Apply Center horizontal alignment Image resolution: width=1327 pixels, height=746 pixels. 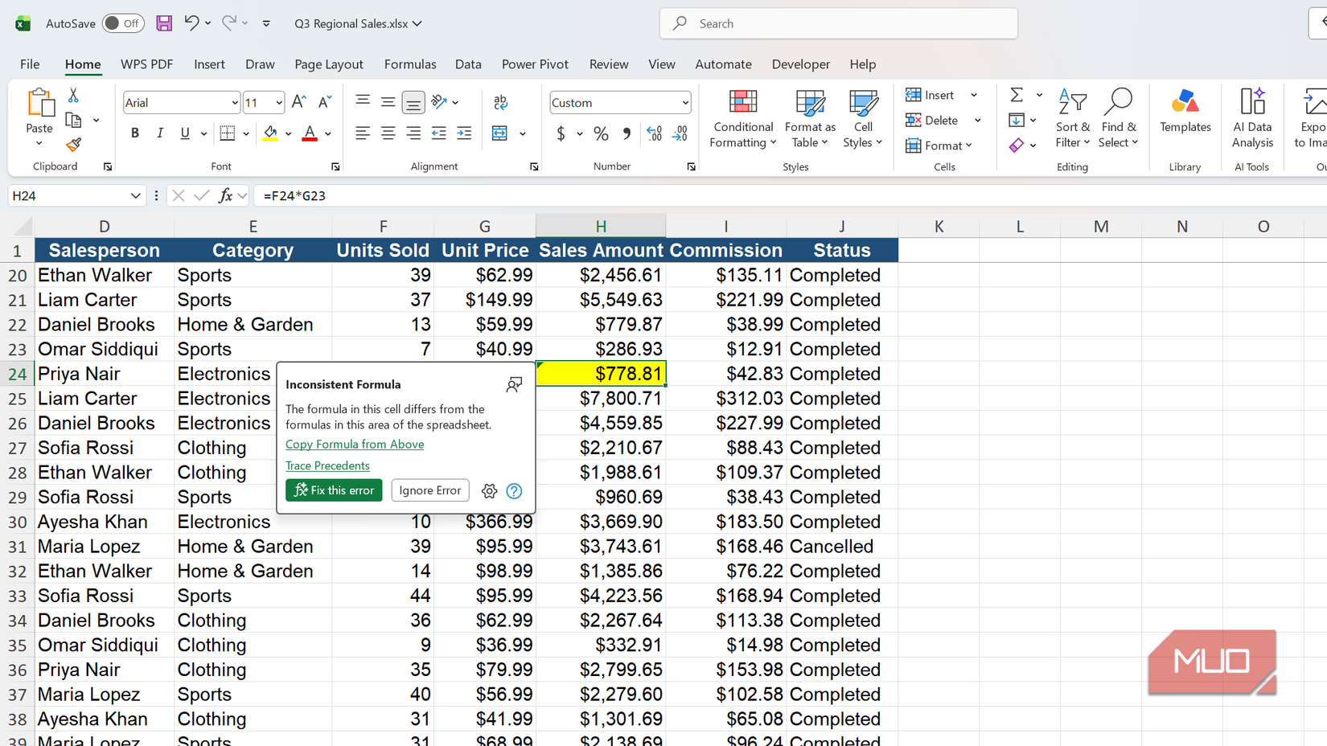[388, 133]
